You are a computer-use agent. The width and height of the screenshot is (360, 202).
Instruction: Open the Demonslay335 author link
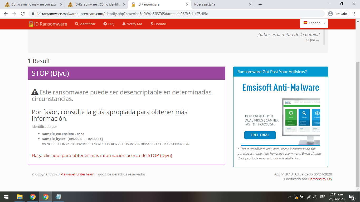[320, 179]
